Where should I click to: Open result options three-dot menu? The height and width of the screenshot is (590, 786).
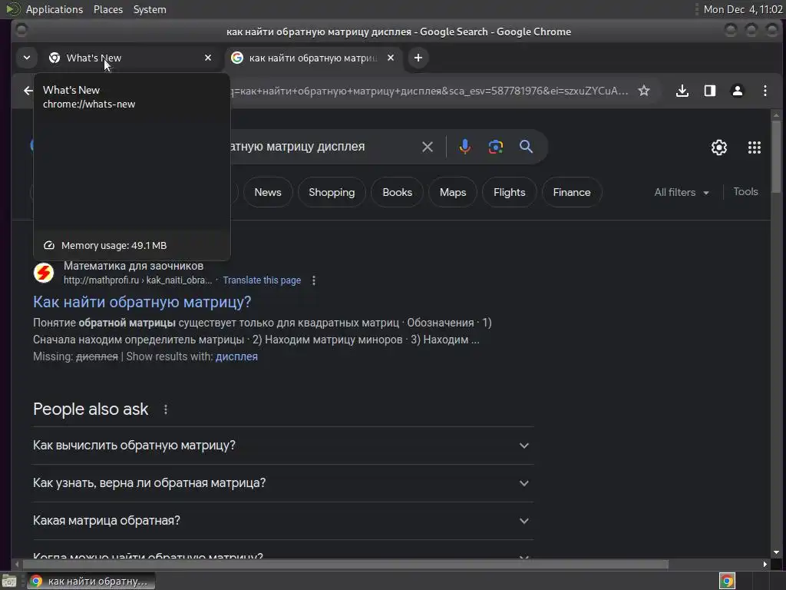click(314, 280)
